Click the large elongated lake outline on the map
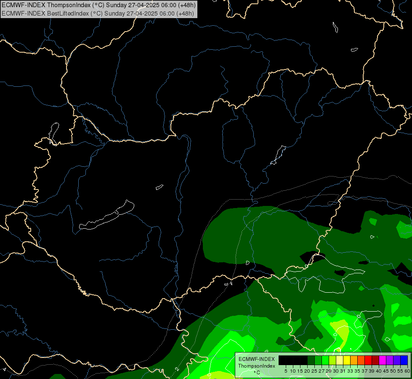The width and height of the screenshot is (412, 379). (x=106, y=216)
